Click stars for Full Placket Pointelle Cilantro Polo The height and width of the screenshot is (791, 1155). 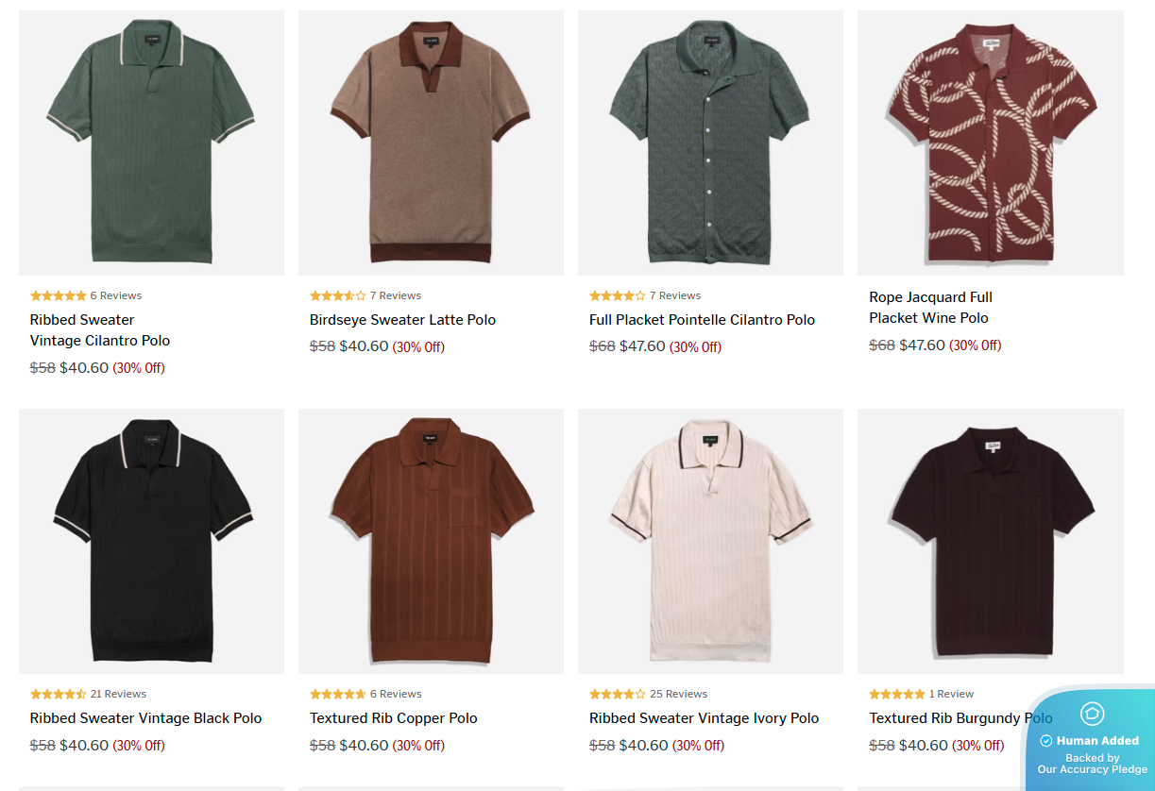(618, 295)
